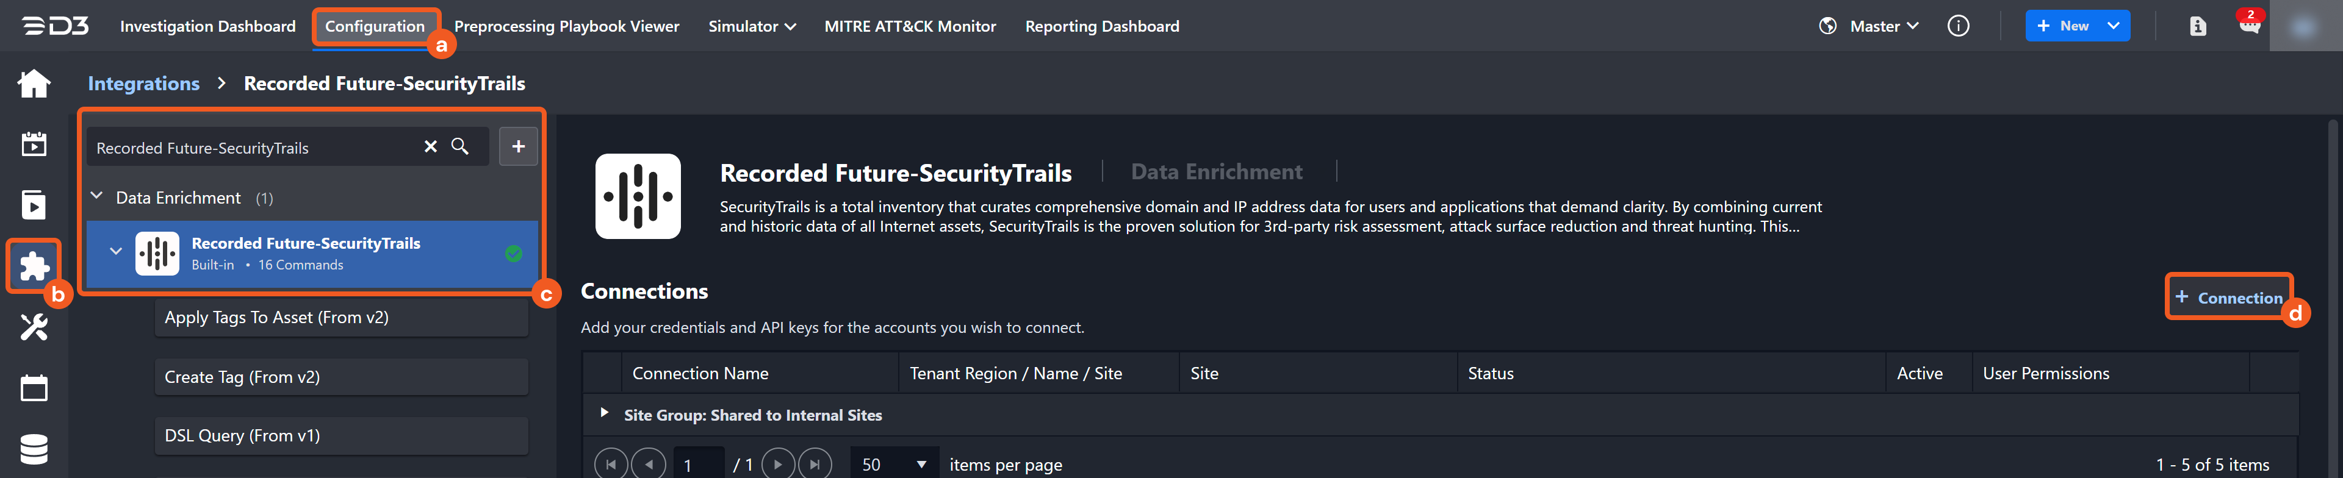Collapse the Data Enrichment category

(98, 197)
